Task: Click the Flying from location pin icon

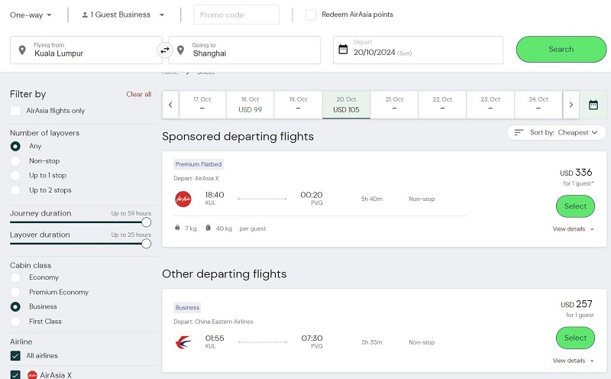Action: coord(22,50)
